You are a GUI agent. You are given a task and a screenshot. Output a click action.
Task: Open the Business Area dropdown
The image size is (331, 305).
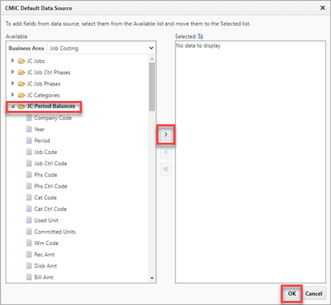click(x=102, y=48)
